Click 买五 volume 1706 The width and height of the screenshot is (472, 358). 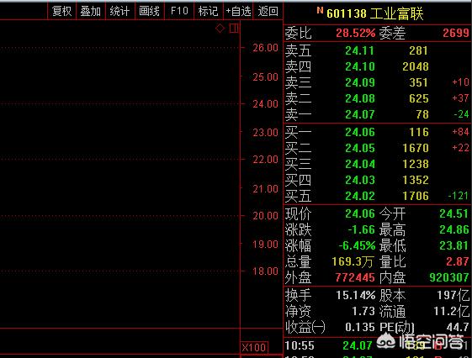click(416, 196)
